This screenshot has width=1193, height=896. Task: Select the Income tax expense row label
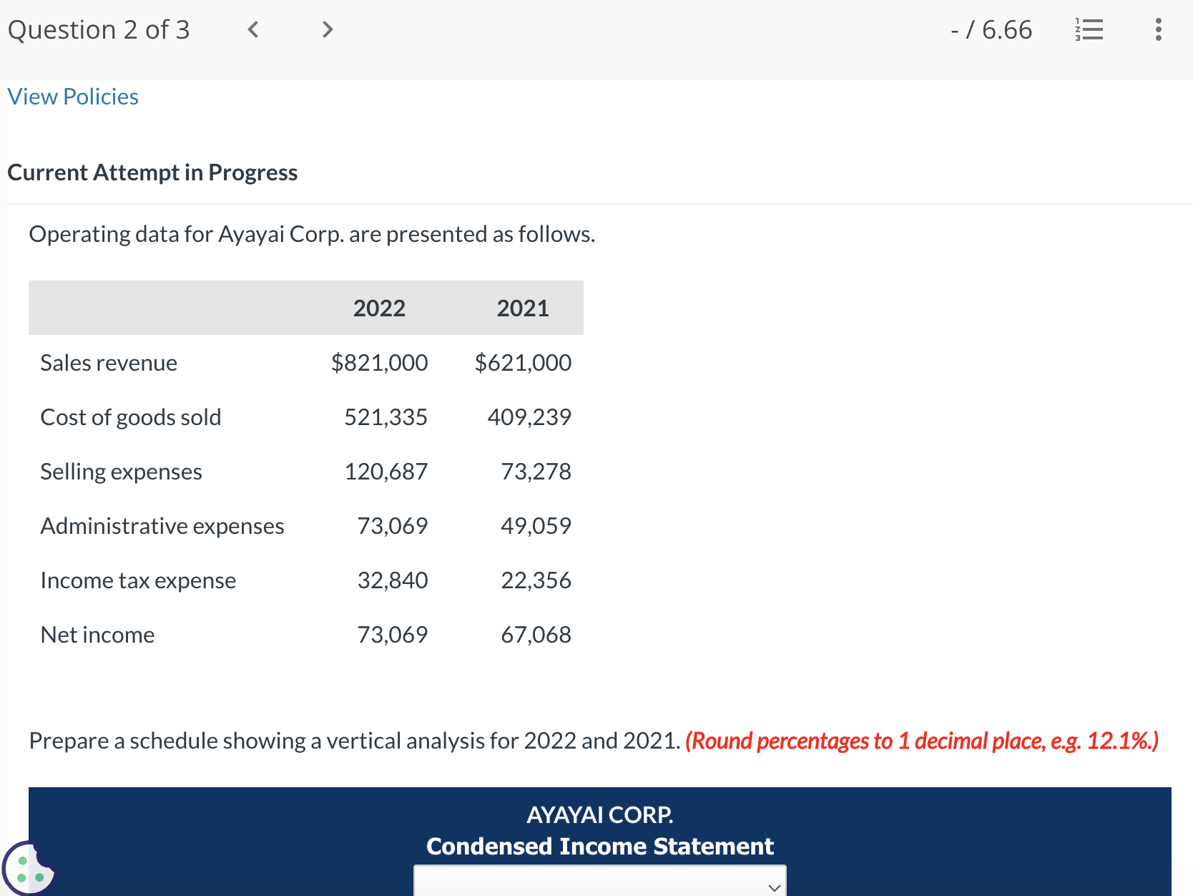(x=137, y=580)
